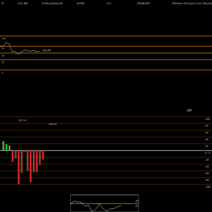Click the THAKDEV ticker text in header
Viewport: 212px width, 212px height.
pyautogui.click(x=144, y=3)
